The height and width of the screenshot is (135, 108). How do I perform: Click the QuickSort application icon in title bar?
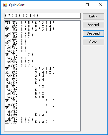tap(5, 5)
